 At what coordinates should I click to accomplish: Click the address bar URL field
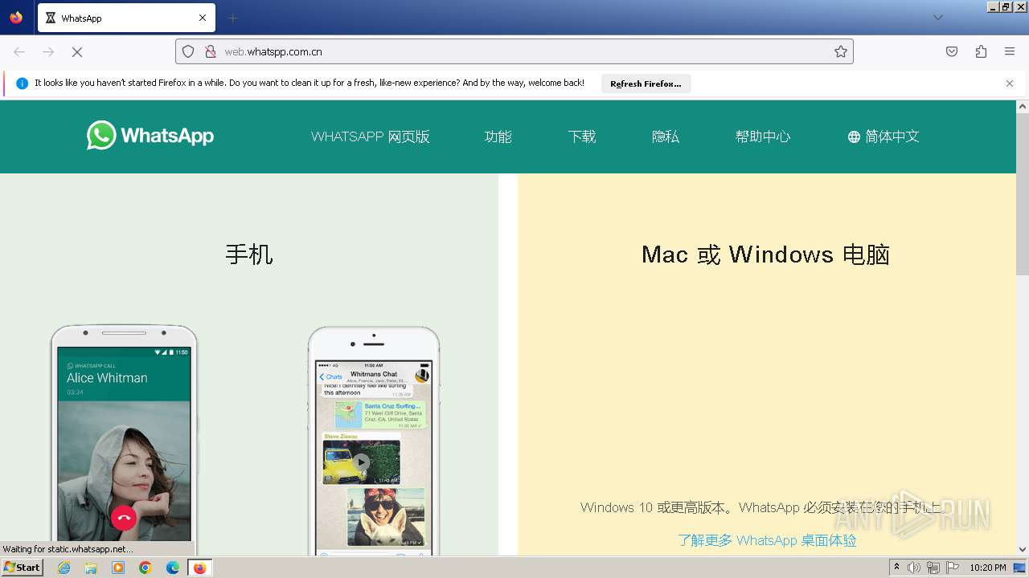pos(514,51)
